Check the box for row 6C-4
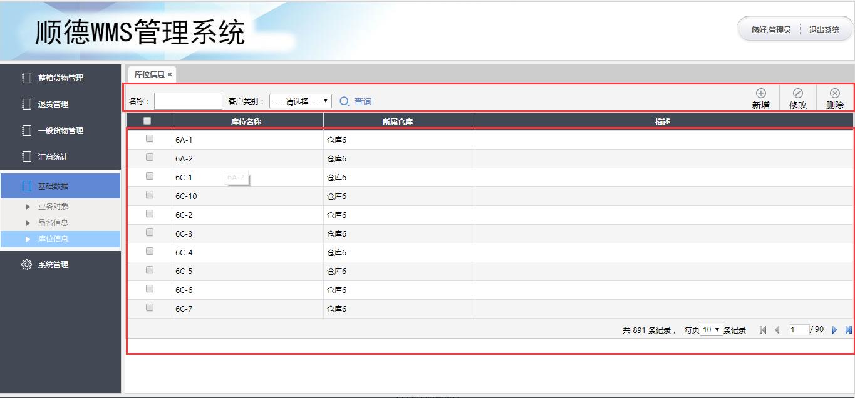The height and width of the screenshot is (398, 855). (x=150, y=252)
